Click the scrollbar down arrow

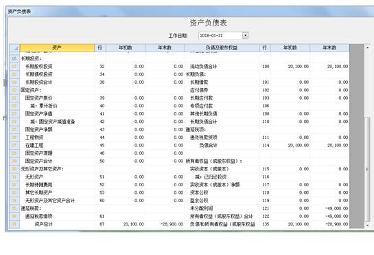pos(367,225)
